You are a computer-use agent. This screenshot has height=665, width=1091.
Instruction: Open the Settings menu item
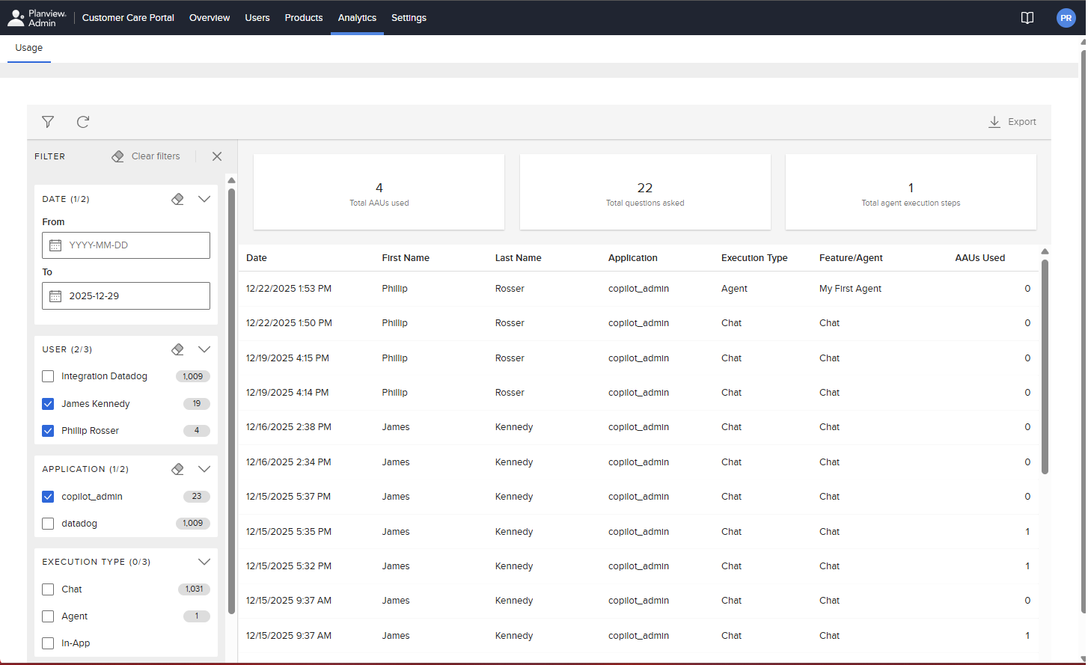pos(409,17)
